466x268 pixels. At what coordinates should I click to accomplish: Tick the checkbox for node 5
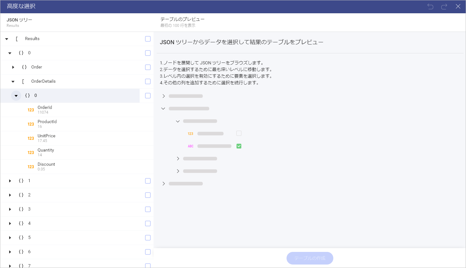click(x=148, y=238)
